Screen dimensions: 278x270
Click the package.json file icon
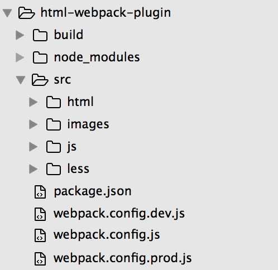40,192
